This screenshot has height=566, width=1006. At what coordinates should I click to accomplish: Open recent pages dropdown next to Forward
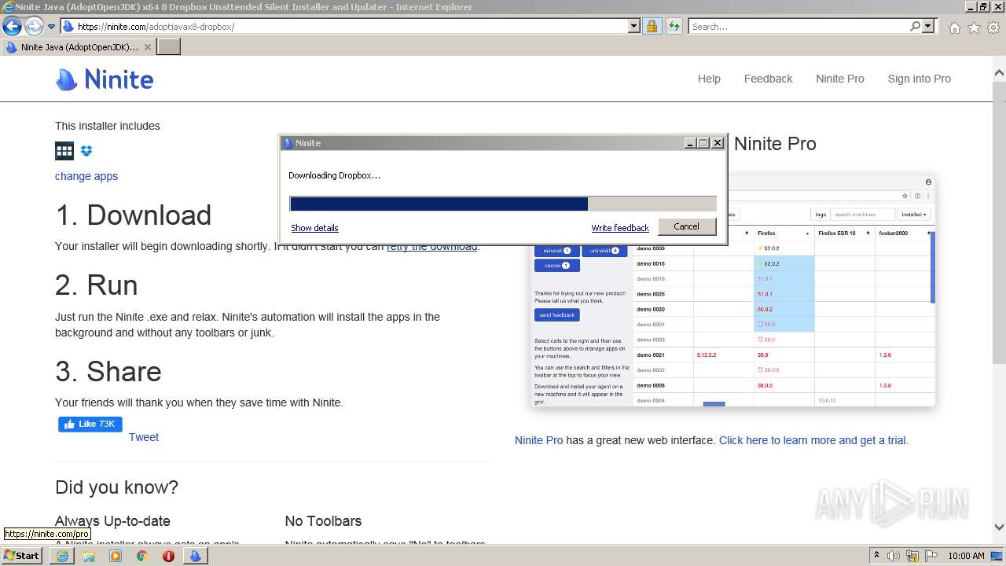pos(52,27)
